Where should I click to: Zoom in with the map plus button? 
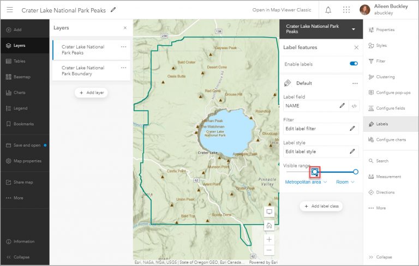point(269,239)
